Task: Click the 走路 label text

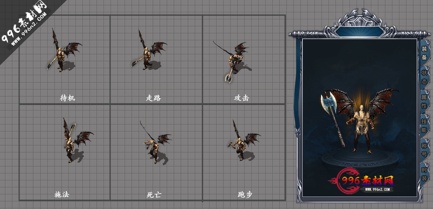Action: pos(153,98)
